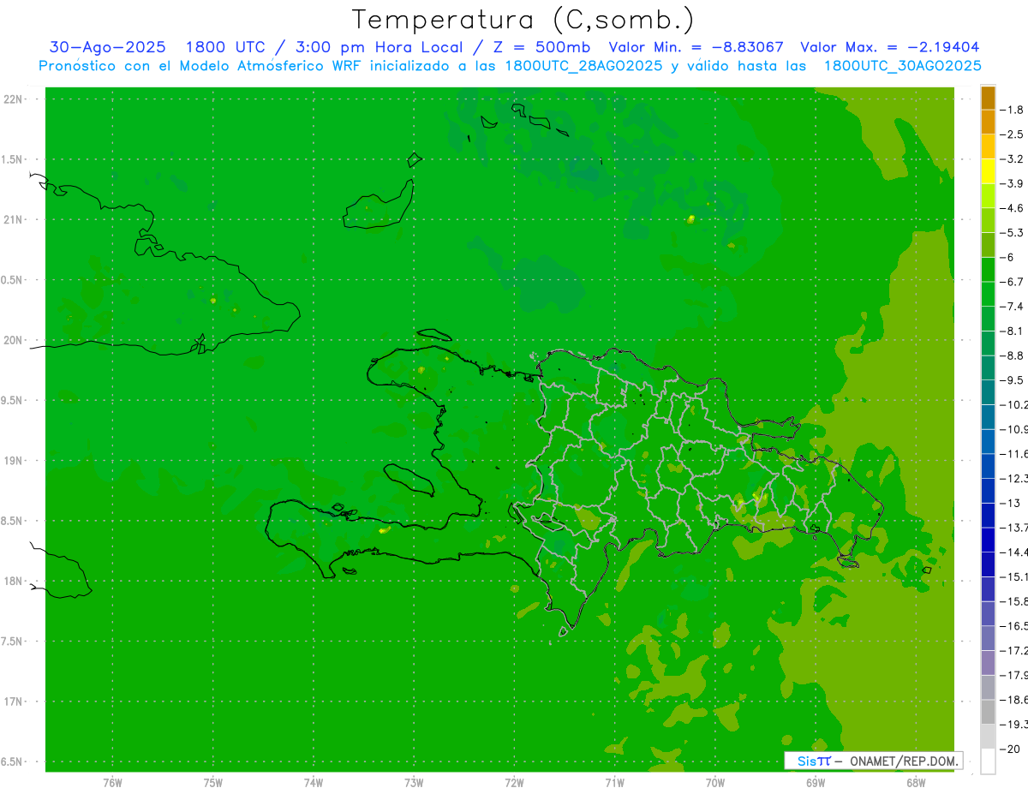Click the '74W' longitude label
Viewport: 1028px width, 794px height.
[313, 783]
